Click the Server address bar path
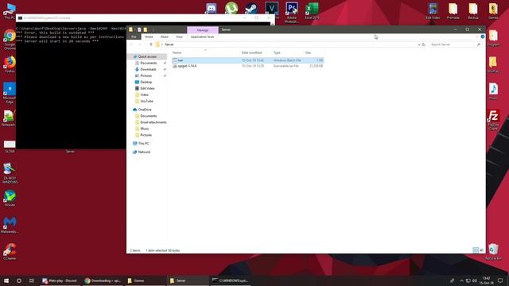This screenshot has width=509, height=286. tap(169, 44)
